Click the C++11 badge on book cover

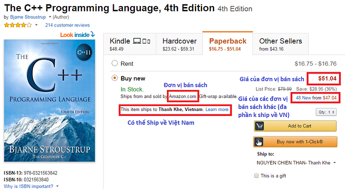[84, 52]
